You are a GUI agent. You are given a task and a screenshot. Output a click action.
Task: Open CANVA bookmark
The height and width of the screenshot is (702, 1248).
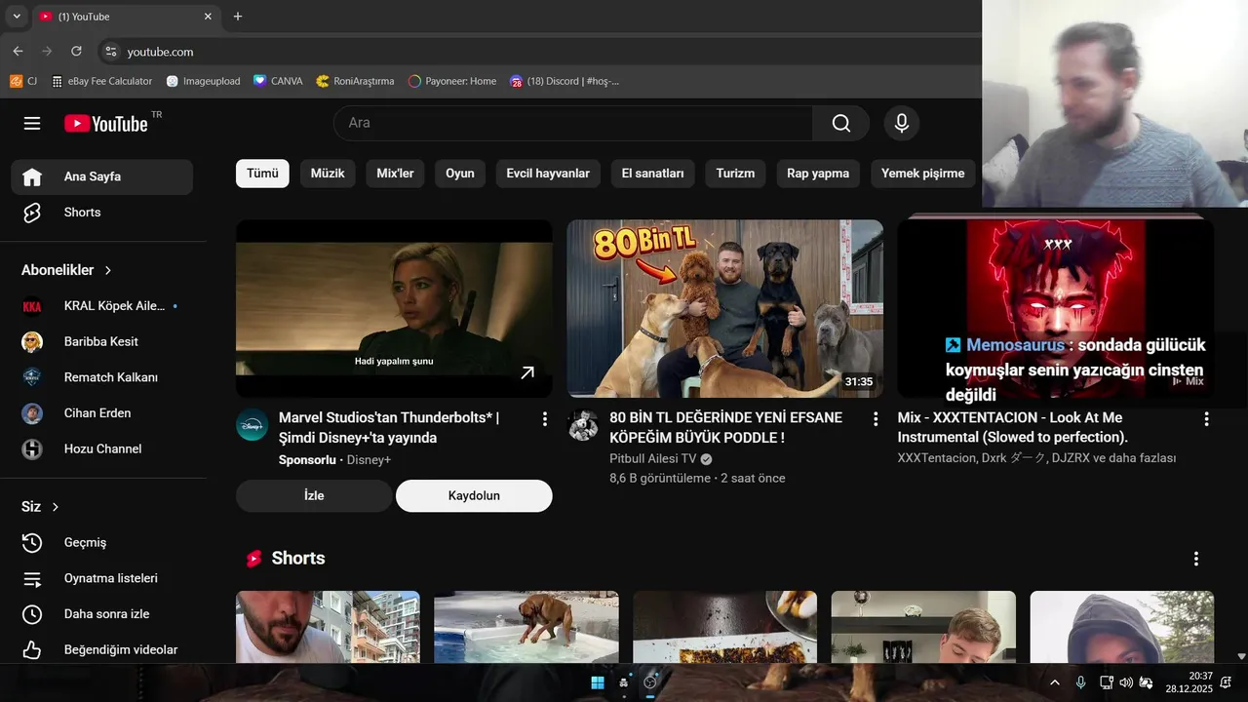click(x=278, y=81)
